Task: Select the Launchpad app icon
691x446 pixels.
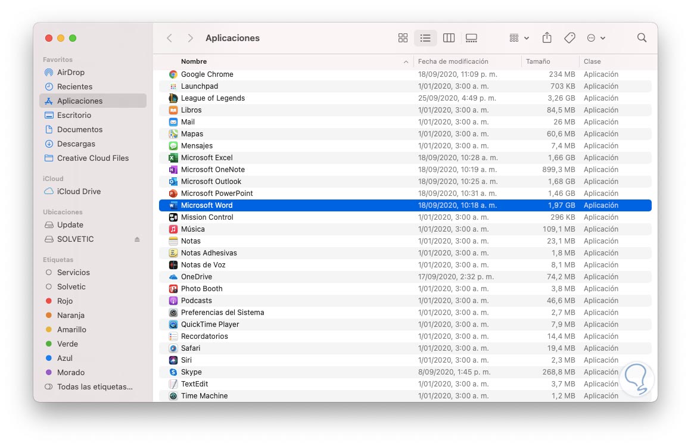Action: (173, 86)
